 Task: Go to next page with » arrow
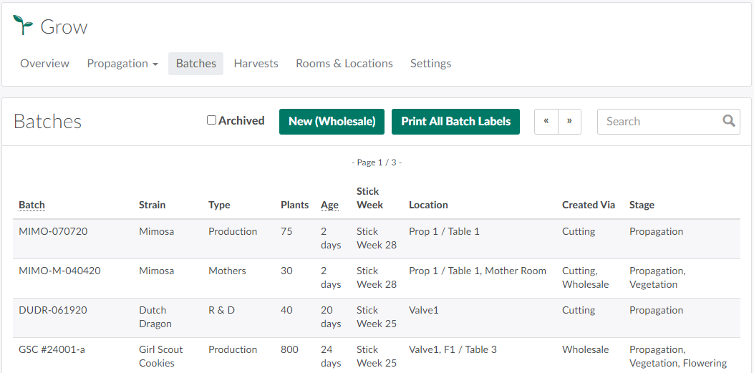point(569,121)
